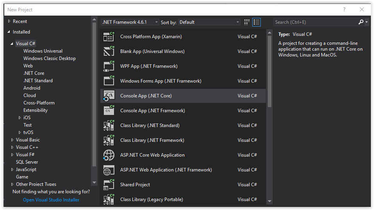Select the Android category
374x210 pixels.
coord(32,88)
